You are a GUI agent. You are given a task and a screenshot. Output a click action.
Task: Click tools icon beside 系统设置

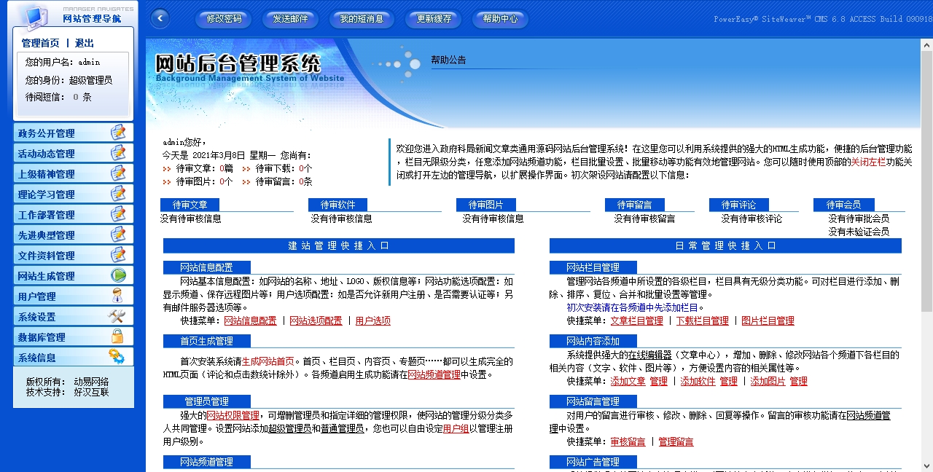click(x=117, y=316)
